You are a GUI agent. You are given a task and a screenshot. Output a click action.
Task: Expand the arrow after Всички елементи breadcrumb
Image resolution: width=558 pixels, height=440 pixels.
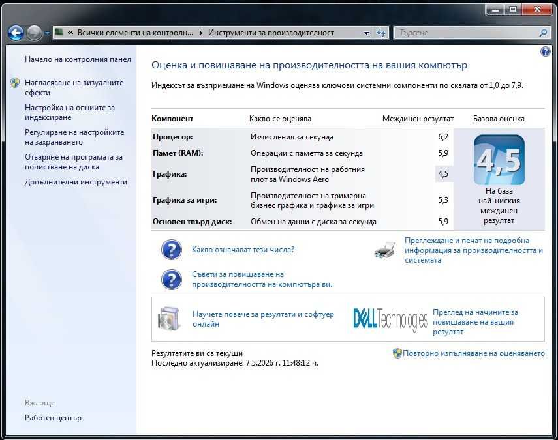(x=201, y=33)
